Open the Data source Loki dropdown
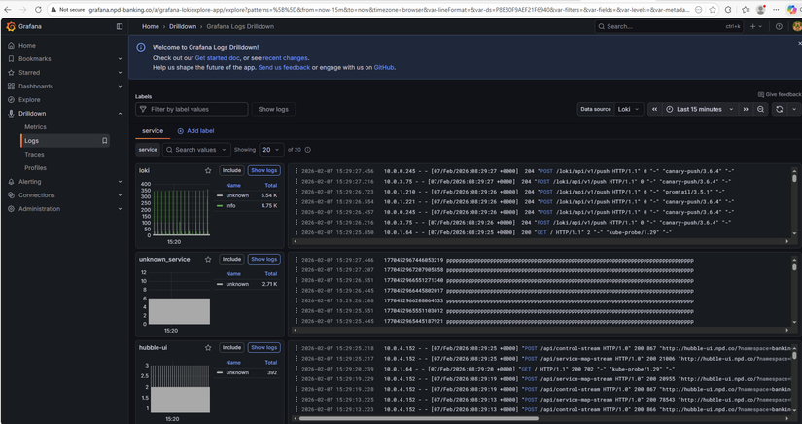Screen dimensions: 802x424 (629, 110)
